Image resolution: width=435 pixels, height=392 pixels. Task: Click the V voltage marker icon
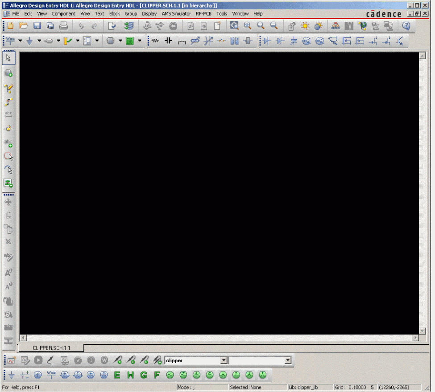(x=78, y=360)
